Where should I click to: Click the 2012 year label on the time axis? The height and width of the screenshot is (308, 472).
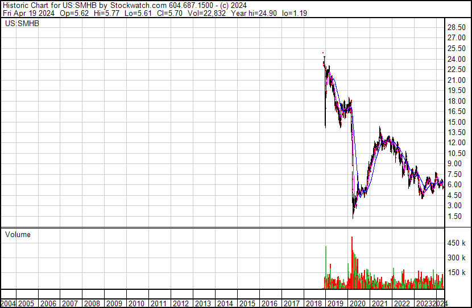[x=181, y=303]
